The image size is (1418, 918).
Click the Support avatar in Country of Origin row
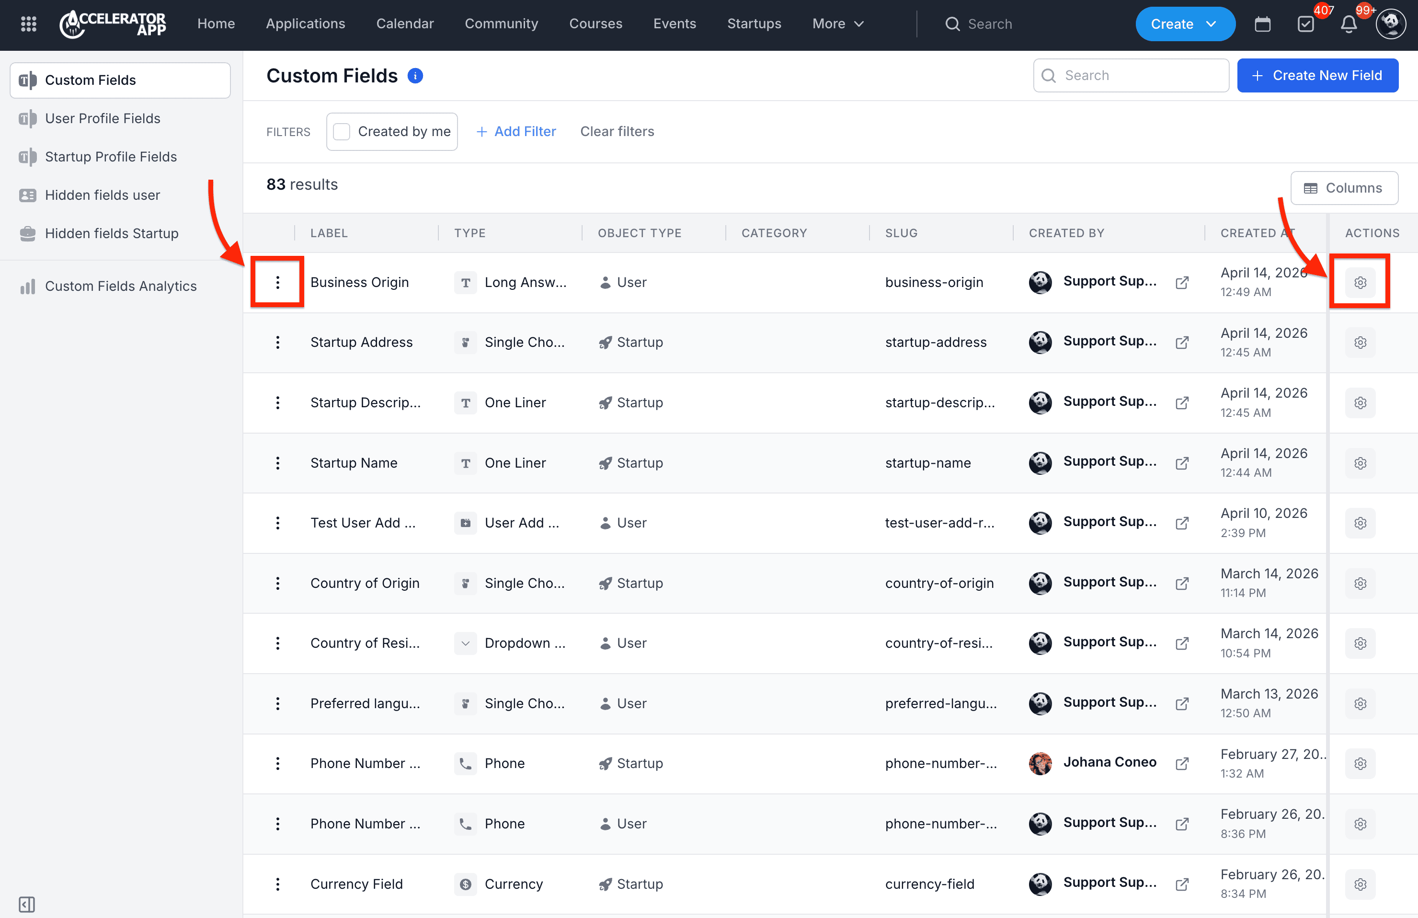pyautogui.click(x=1040, y=583)
